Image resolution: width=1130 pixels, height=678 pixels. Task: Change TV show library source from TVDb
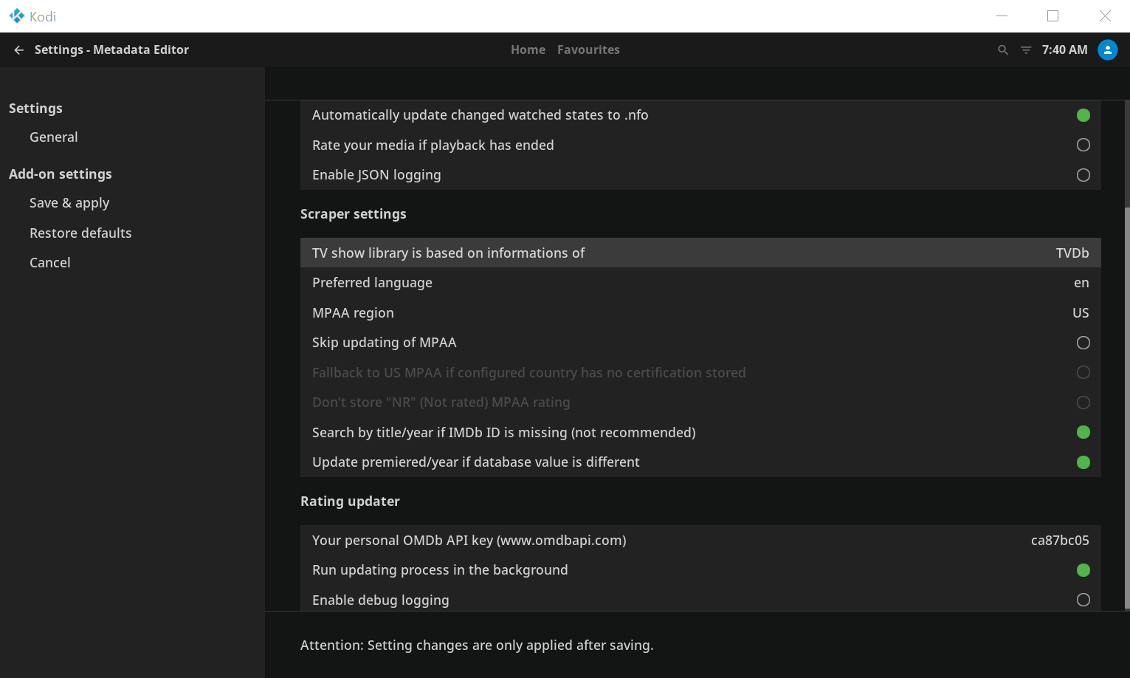(x=700, y=253)
